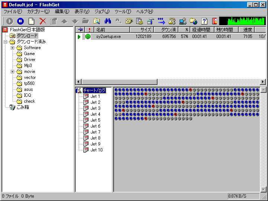
Task: Sort by the 経過時間 column header
Action: click(x=202, y=30)
